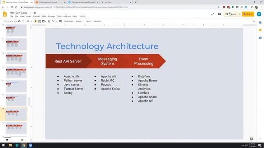This screenshot has height=148, width=264.
Task: Open the Calendar side panel icon
Action: (x=260, y=23)
